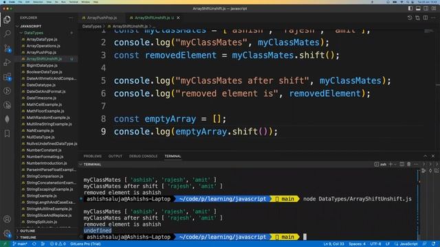The height and width of the screenshot is (247, 440).
Task: Click GitLens Pro (Trial) in status bar
Action: [85, 244]
